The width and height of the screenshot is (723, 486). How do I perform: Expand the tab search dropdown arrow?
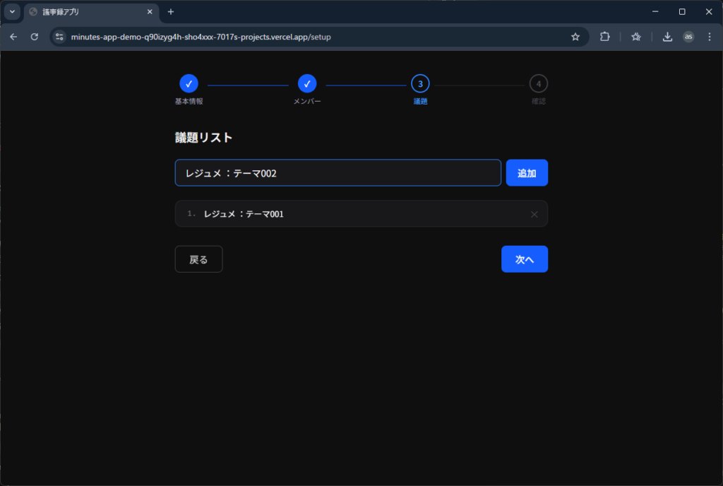12,12
